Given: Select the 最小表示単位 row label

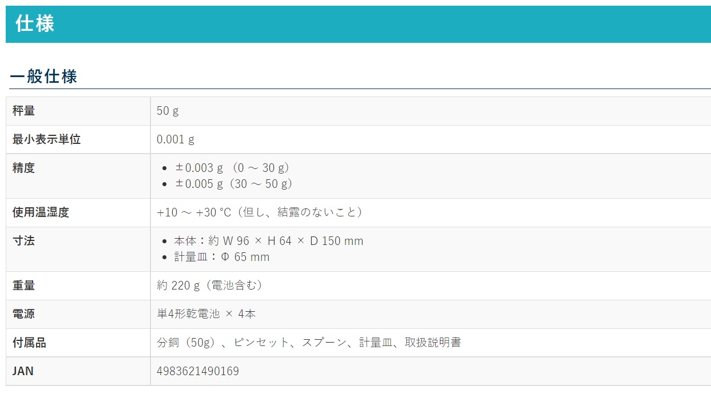Looking at the screenshot, I should point(46,139).
